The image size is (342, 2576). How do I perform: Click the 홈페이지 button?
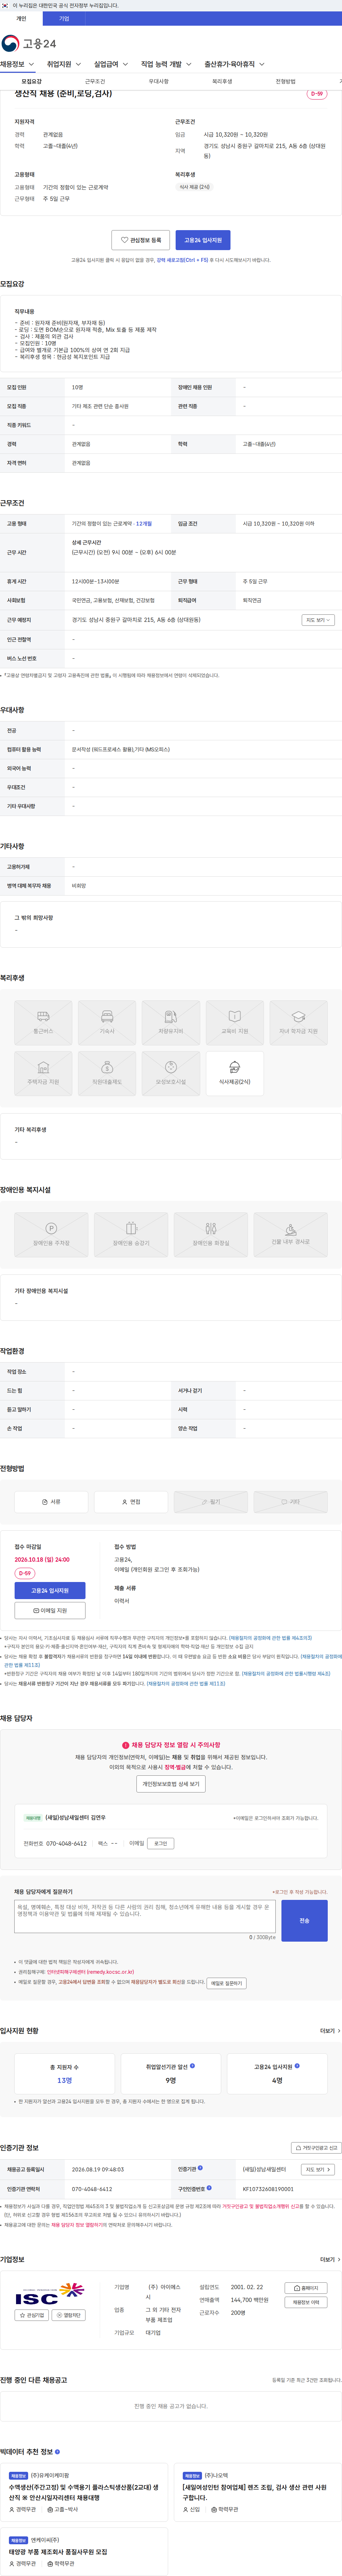306,2288
